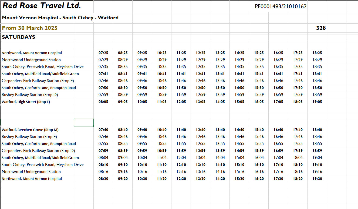358x209 pixels.
Task: Select the Red Rose Travel Ltd. title cell
Action: [x=42, y=6]
